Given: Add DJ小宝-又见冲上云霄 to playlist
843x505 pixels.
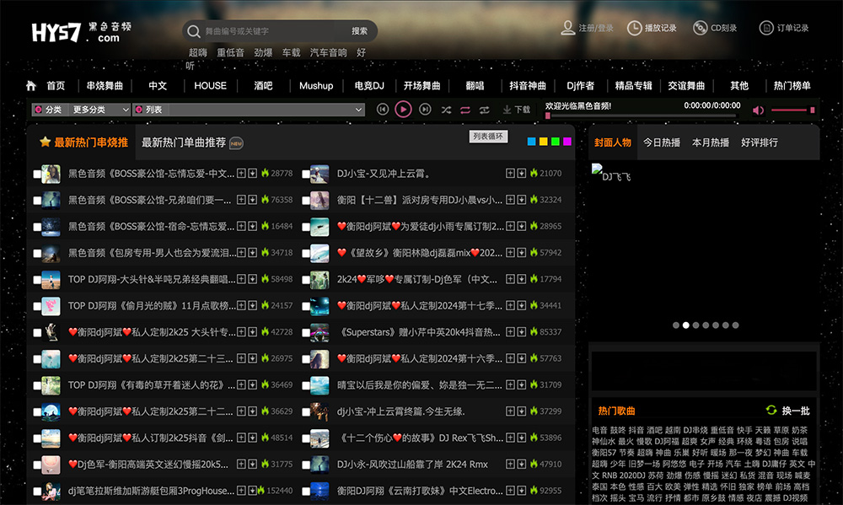Looking at the screenshot, I should 510,173.
